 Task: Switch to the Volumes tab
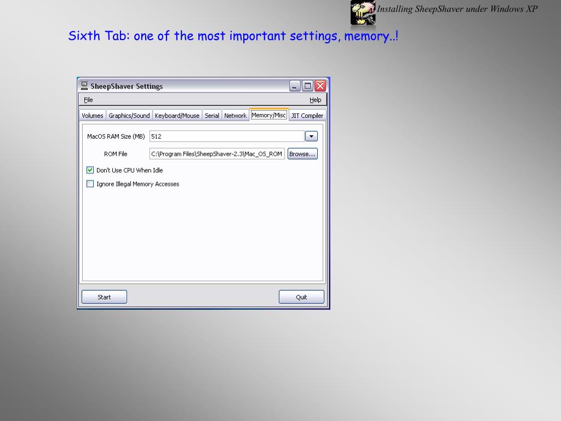tap(92, 116)
